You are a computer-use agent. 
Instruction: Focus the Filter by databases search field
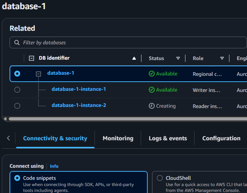pos(128,42)
